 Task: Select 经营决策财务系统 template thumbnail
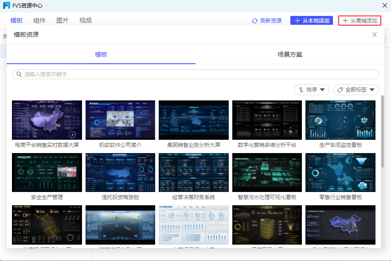[x=194, y=173]
